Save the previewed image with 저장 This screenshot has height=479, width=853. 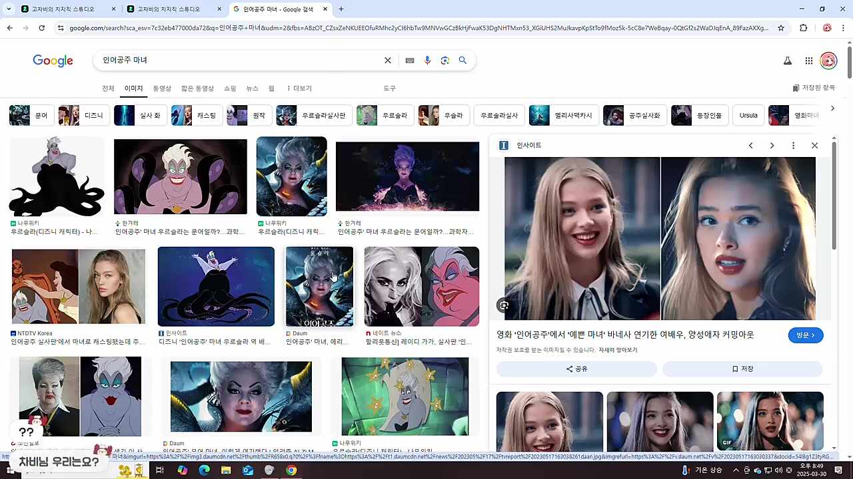coord(742,369)
